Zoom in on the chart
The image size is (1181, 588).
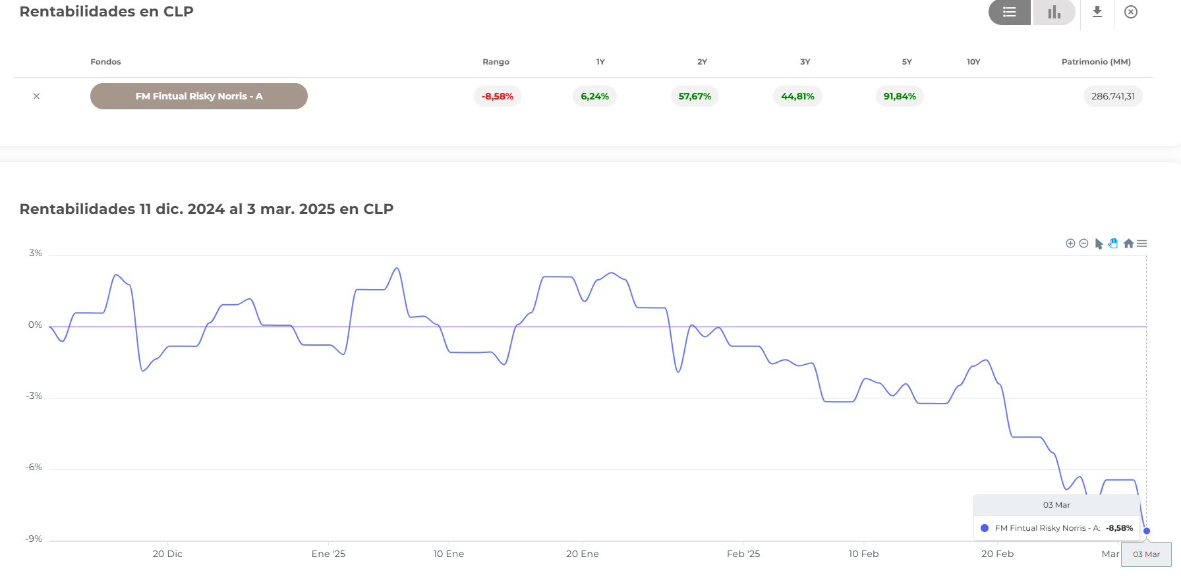tap(1070, 244)
